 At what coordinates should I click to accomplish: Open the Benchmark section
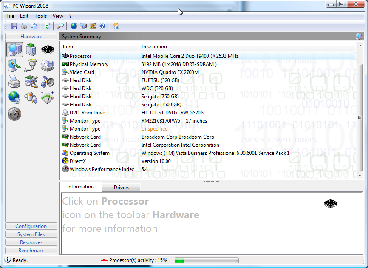point(31,250)
